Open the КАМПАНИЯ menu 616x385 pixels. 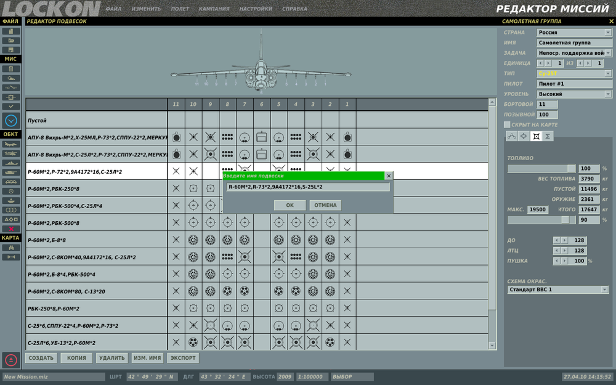coord(214,9)
